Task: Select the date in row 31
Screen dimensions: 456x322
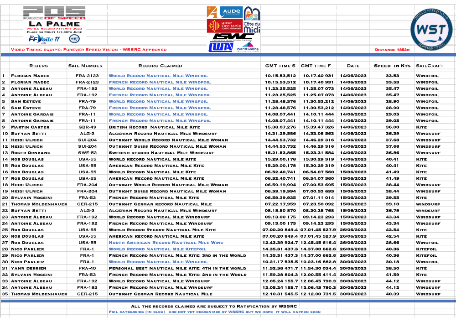Action: click(x=353, y=268)
